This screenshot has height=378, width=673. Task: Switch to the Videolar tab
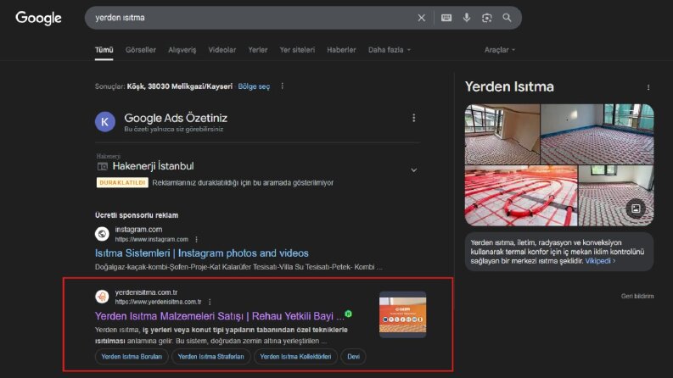tap(222, 50)
